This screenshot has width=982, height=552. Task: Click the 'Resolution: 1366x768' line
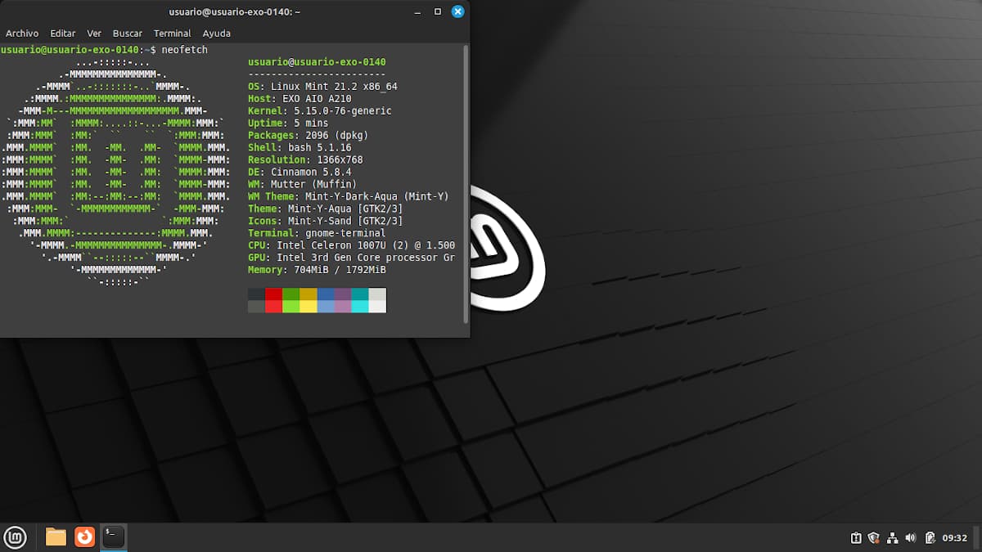[x=305, y=160]
